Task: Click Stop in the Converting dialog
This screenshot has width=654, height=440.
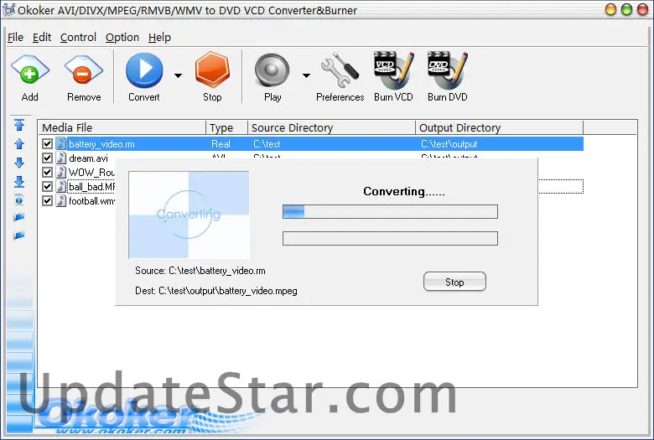Action: 454,282
